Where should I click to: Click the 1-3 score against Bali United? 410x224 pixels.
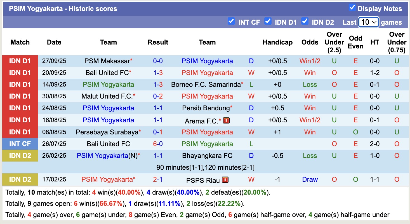point(158,73)
